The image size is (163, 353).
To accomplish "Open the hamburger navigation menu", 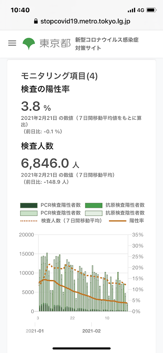I will click(x=12, y=43).
